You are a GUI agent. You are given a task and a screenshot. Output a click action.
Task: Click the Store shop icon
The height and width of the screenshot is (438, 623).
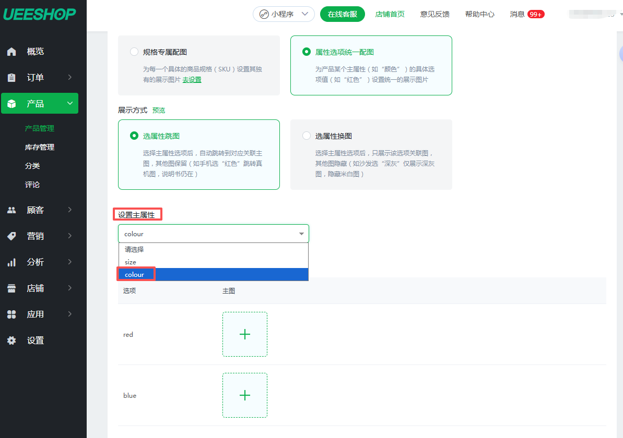11,288
